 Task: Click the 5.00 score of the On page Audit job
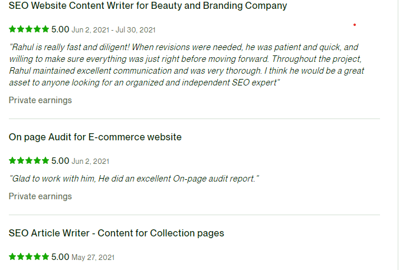pos(60,160)
